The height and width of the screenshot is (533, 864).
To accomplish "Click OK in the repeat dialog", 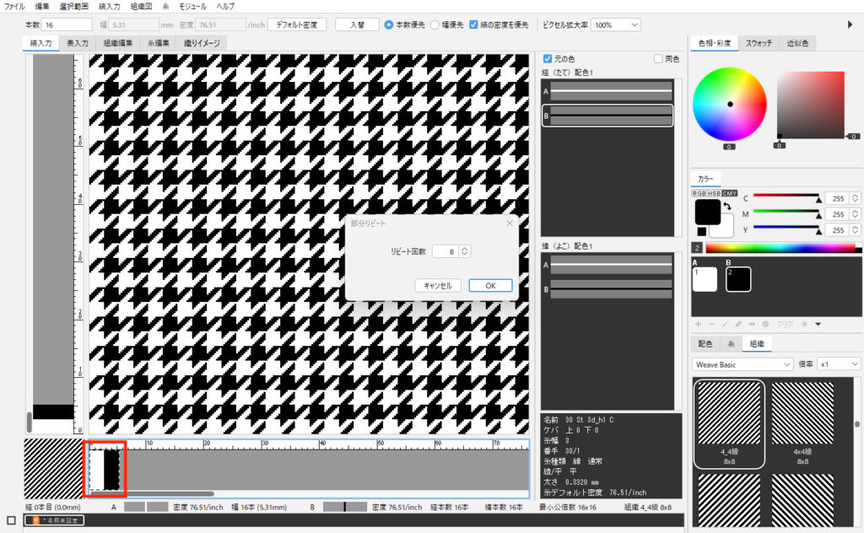I will 490,285.
